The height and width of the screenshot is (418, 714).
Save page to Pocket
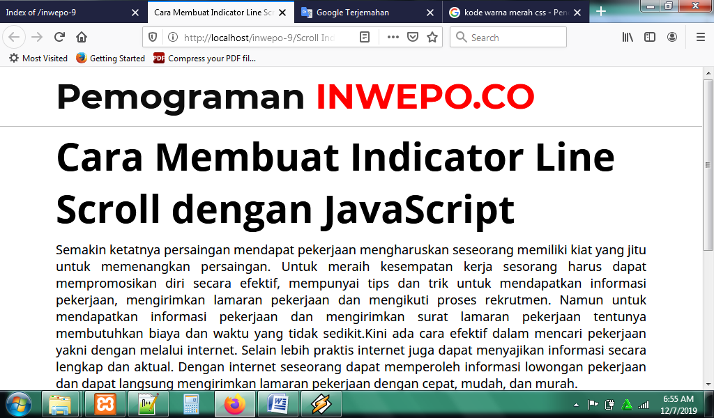[x=413, y=38]
